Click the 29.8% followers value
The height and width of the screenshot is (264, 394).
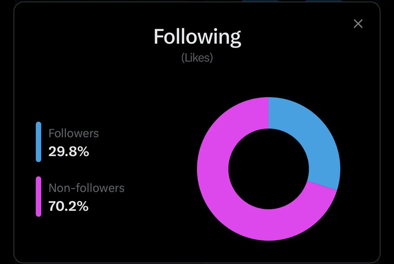pos(69,152)
